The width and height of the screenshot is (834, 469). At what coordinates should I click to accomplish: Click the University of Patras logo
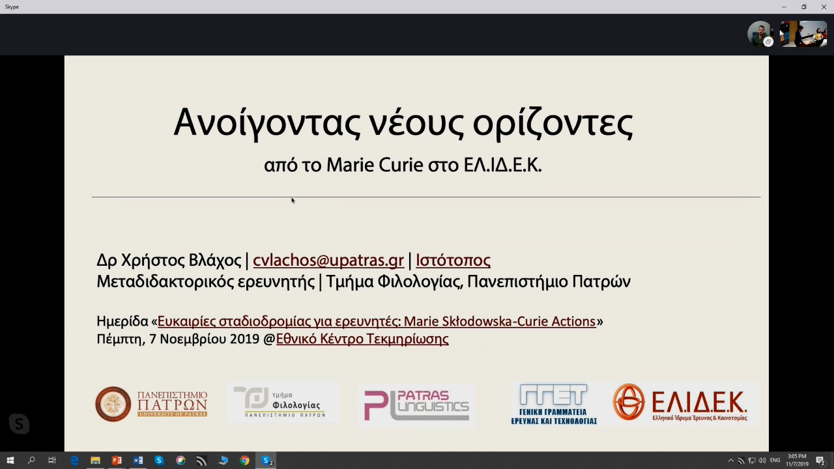(151, 403)
